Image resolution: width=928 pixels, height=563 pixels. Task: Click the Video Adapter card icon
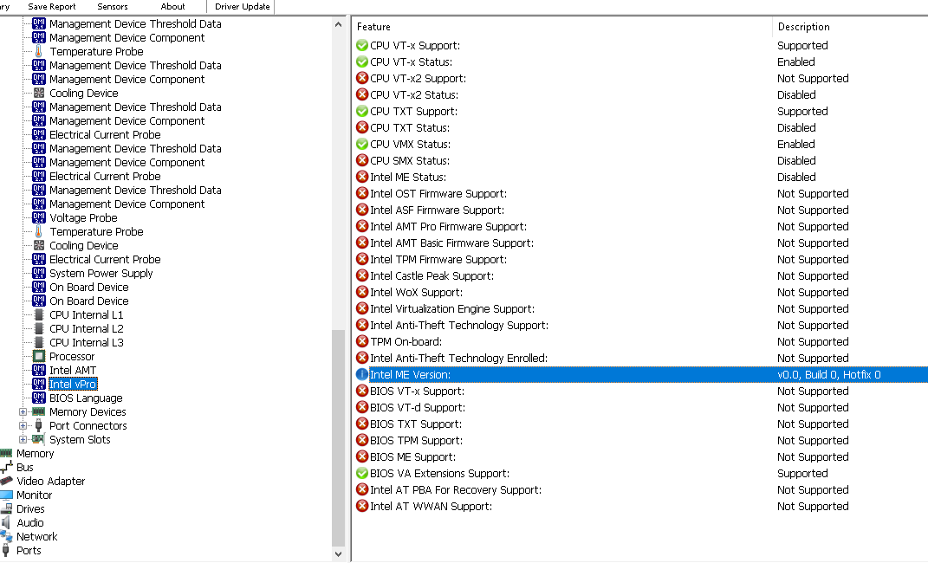coord(7,481)
